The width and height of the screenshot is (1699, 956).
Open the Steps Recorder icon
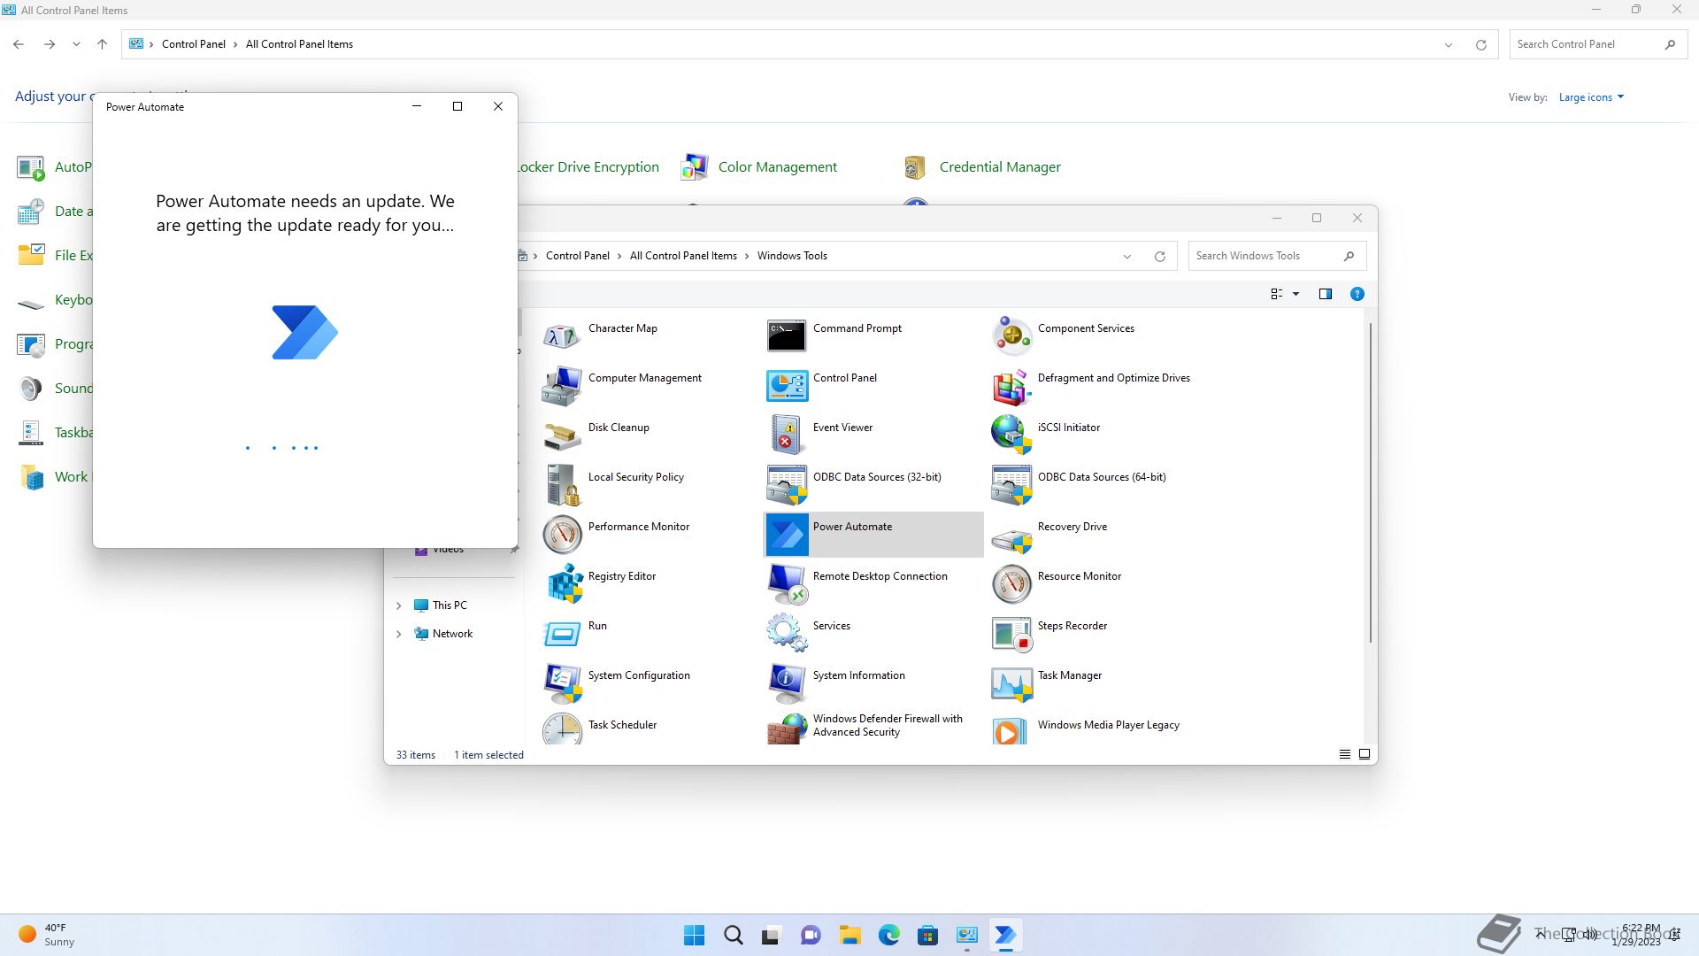(1011, 634)
